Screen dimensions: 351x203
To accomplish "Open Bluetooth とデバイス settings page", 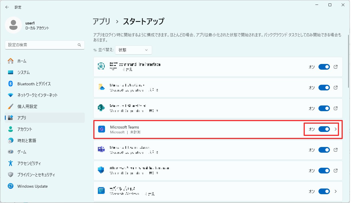I will coord(45,84).
